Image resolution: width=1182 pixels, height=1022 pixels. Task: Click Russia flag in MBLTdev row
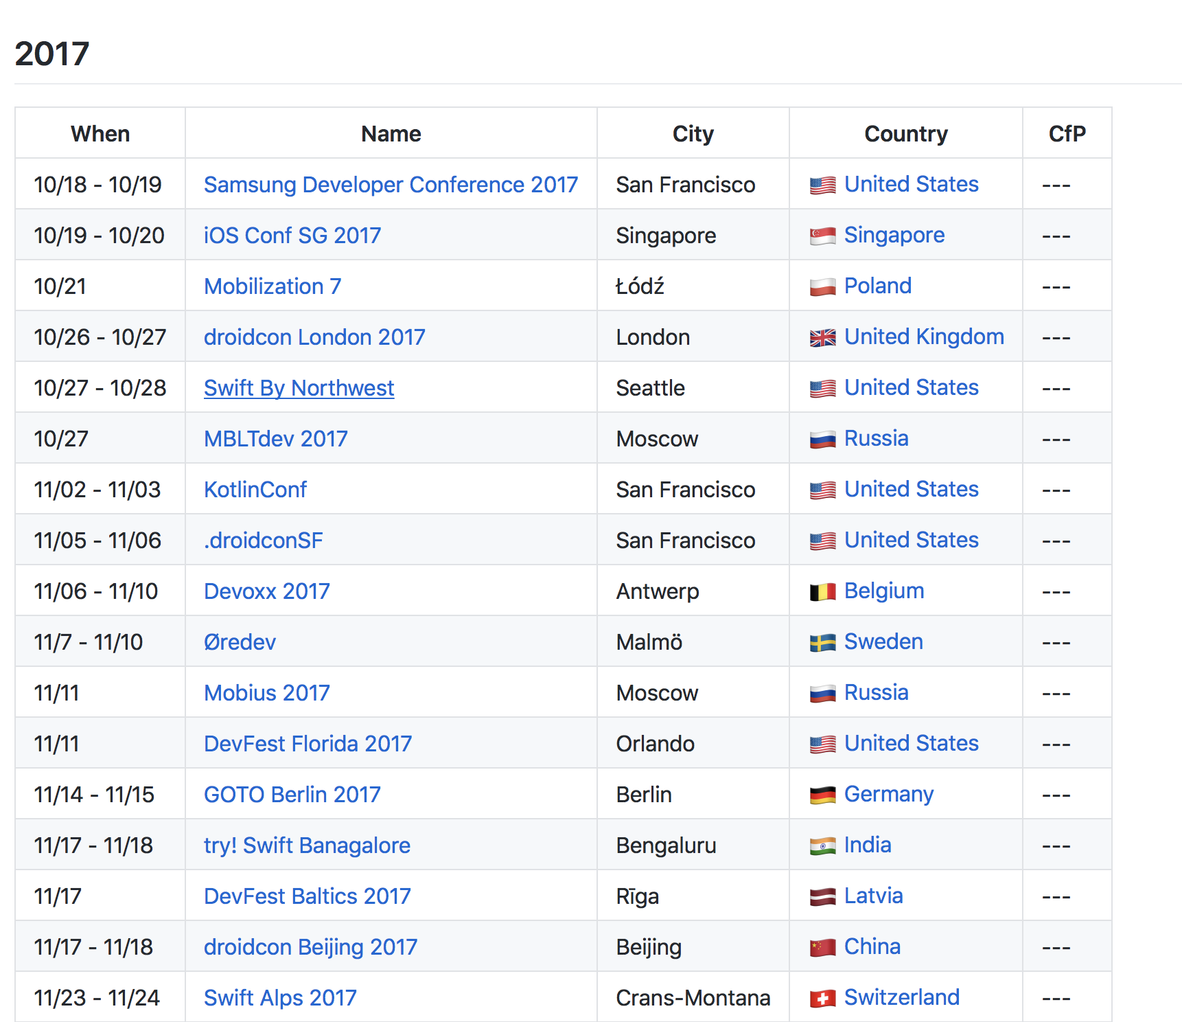coord(822,440)
